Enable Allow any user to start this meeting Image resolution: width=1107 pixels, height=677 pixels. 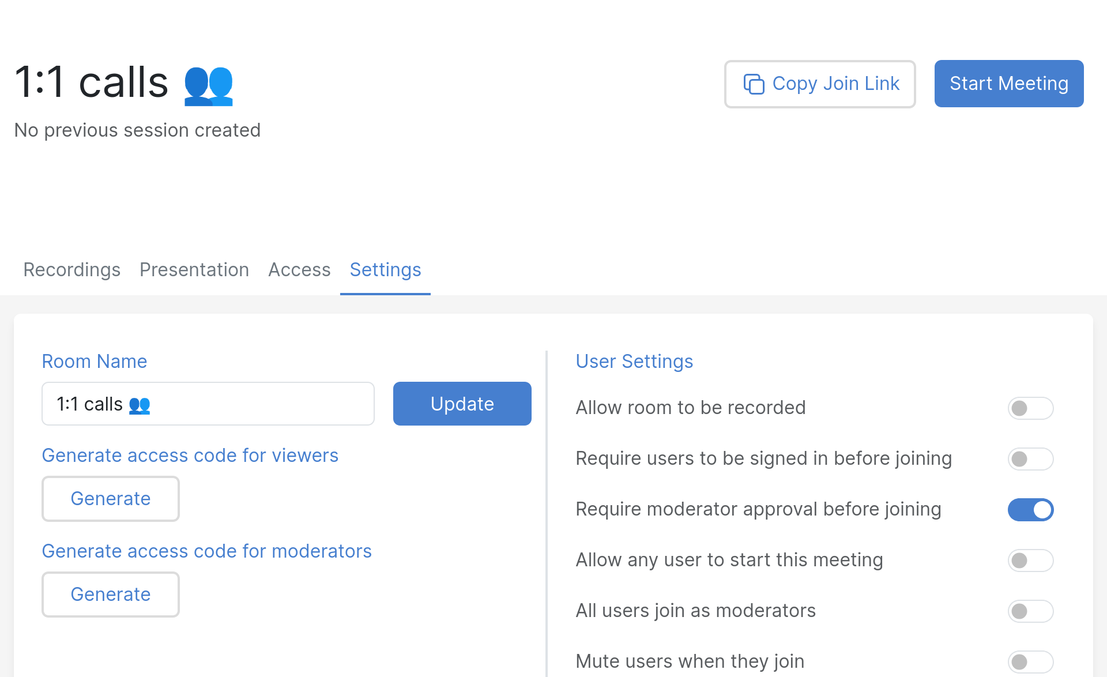pos(1030,561)
